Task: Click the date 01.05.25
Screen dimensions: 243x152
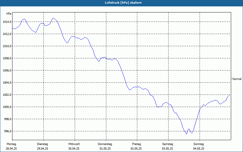Action: coord(105,149)
